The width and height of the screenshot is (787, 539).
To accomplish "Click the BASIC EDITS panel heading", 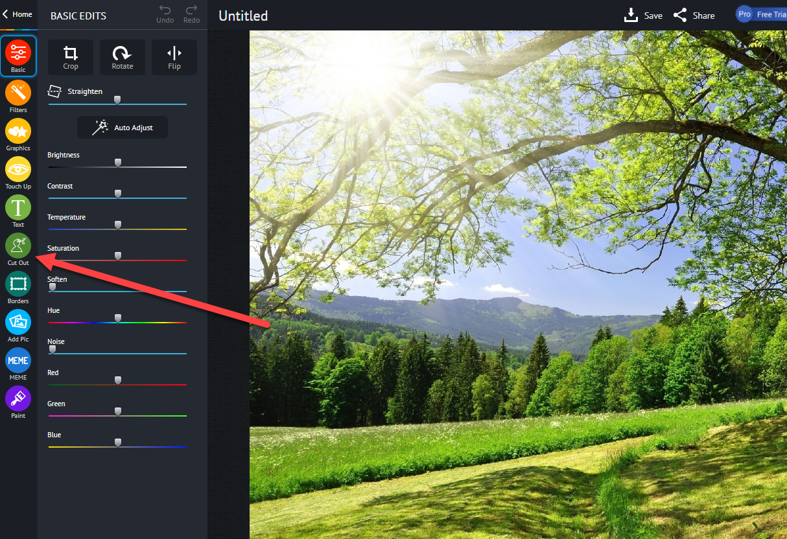I will point(78,16).
